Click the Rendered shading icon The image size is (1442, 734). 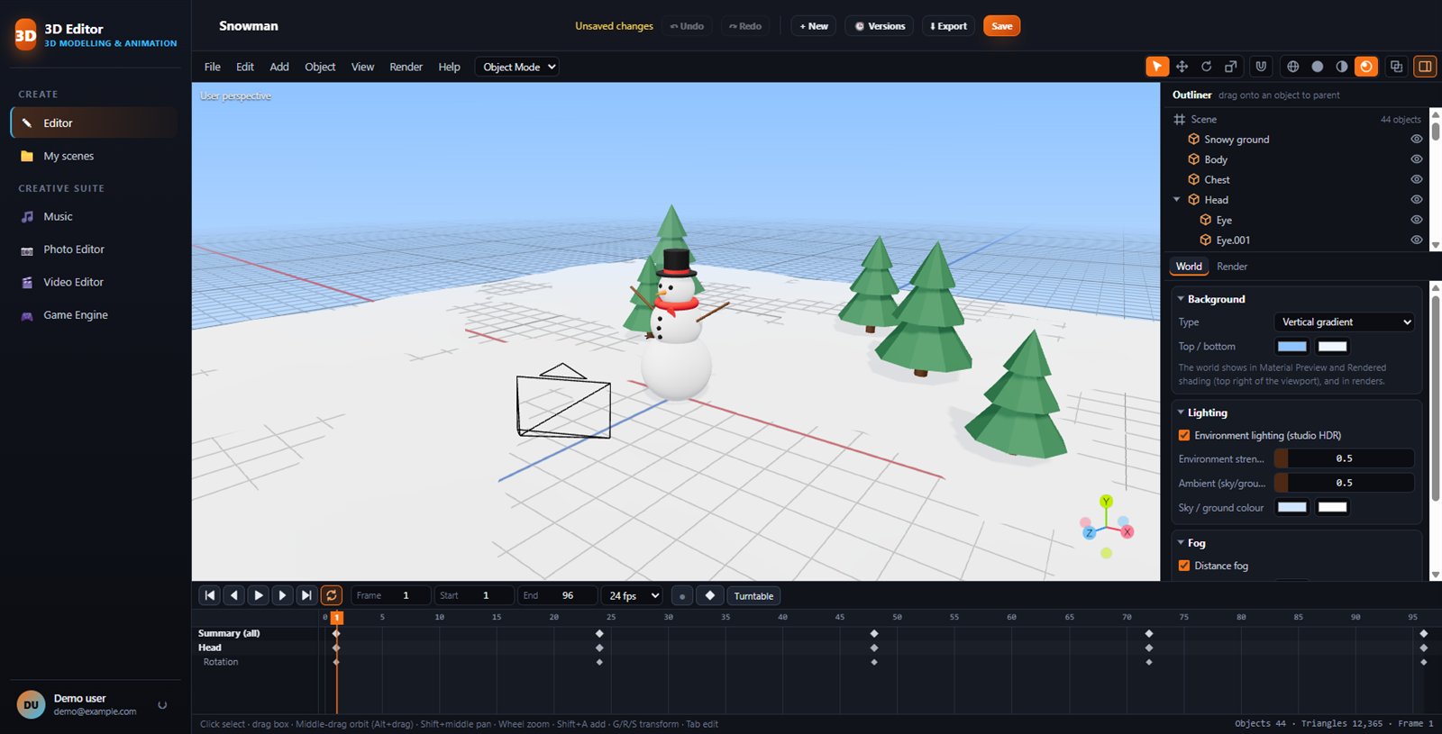(x=1366, y=67)
